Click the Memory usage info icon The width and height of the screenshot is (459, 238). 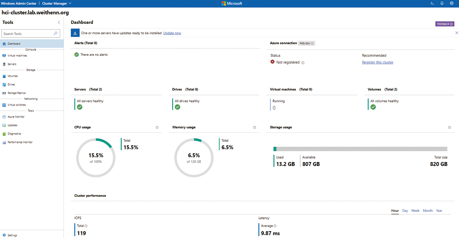[255, 128]
